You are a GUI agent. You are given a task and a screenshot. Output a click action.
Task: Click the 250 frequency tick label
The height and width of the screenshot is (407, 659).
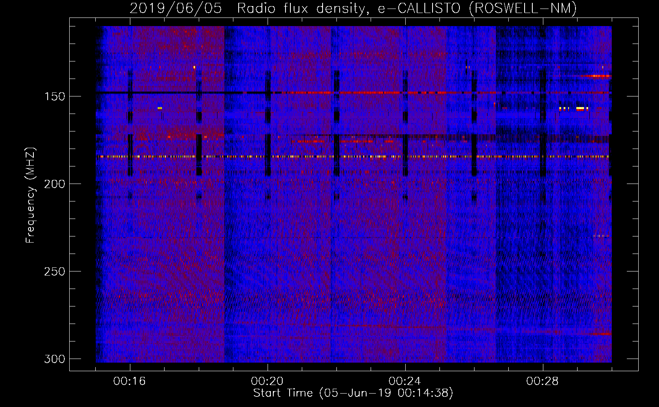pyautogui.click(x=55, y=271)
